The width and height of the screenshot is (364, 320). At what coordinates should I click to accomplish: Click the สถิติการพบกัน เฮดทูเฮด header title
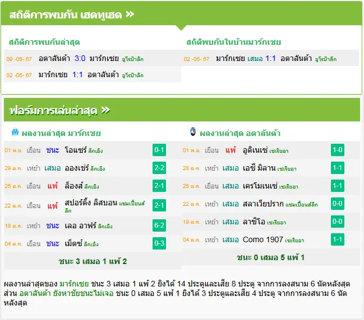click(x=66, y=15)
